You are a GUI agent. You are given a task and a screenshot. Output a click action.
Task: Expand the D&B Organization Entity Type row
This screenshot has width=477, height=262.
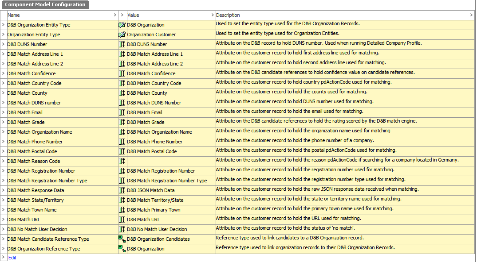[x=4, y=25]
